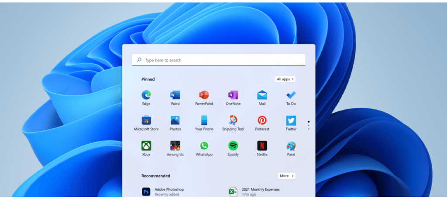Open the All apps list
Screen dimensions: 447x200
click(285, 79)
